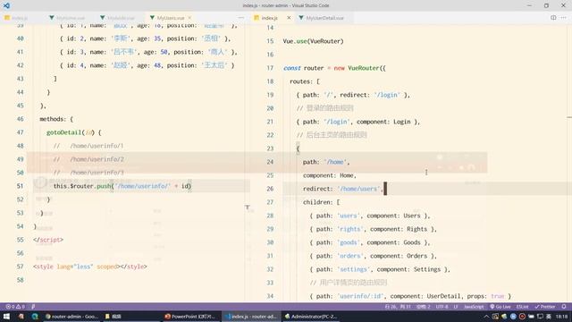The width and height of the screenshot is (572, 322).
Task: Open the Windows Start menu
Action: 6,317
